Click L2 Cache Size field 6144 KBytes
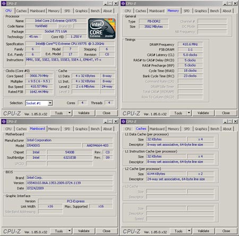239x236 pixels. pyautogui.click(x=166, y=174)
